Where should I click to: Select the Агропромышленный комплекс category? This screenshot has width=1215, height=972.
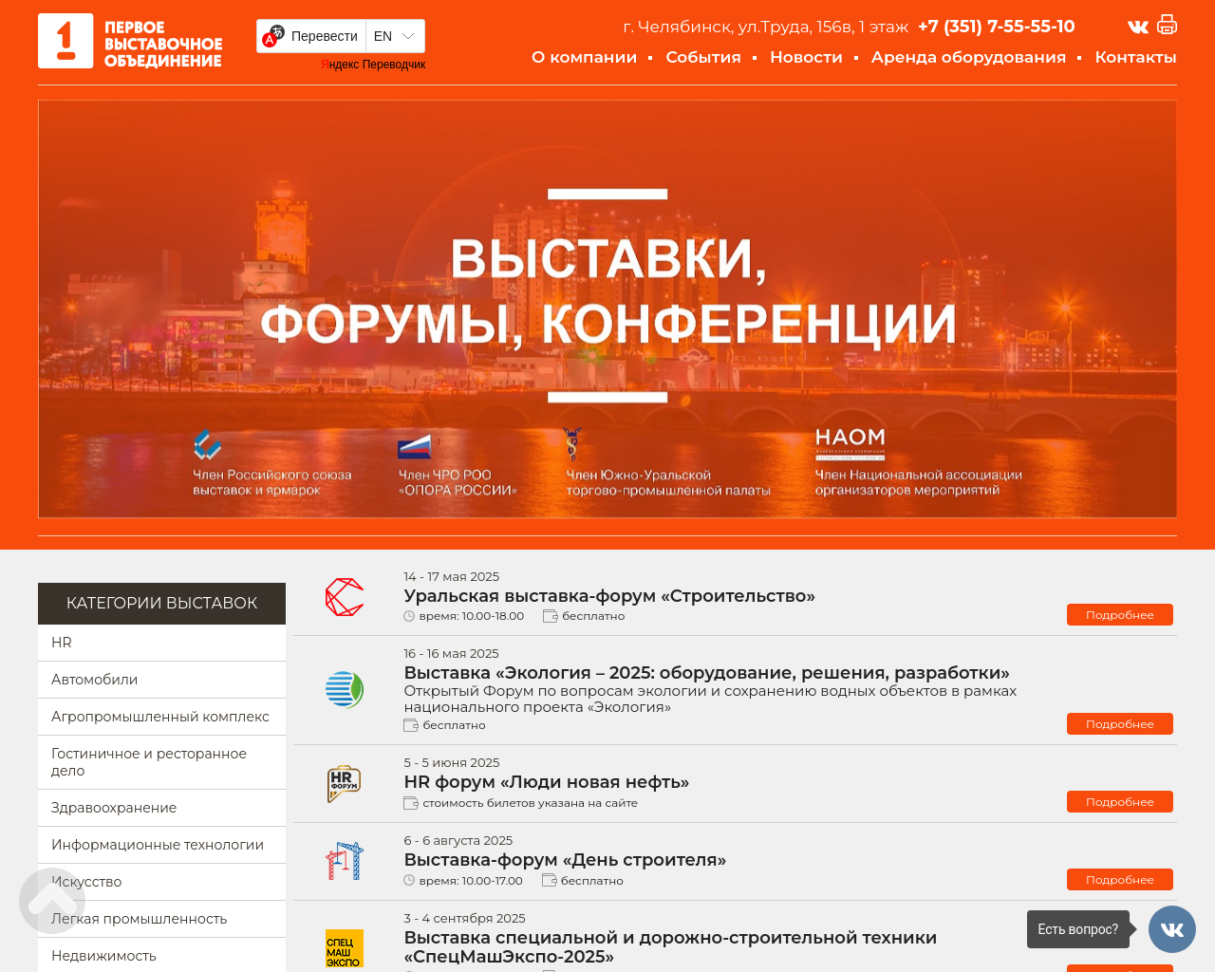pos(161,717)
